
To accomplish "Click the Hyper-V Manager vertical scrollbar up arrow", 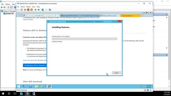I will tap(169, 14).
